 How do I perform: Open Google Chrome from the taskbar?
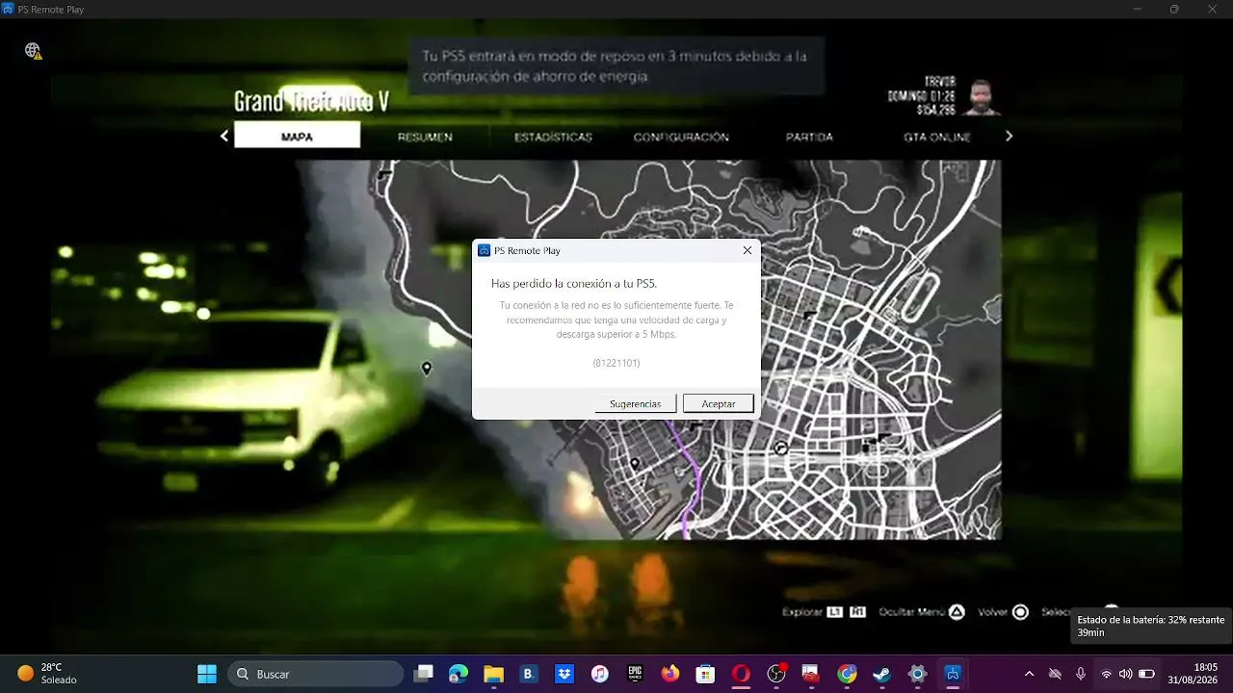click(847, 674)
